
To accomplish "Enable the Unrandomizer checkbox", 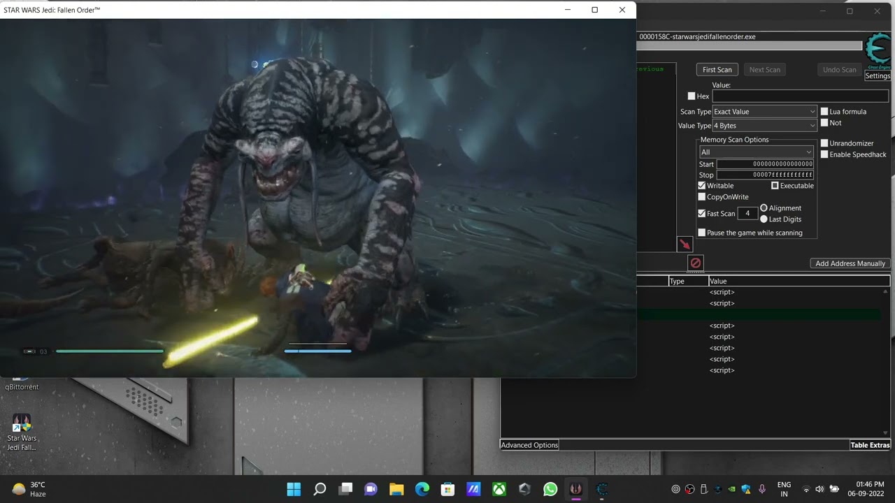I will [x=824, y=143].
